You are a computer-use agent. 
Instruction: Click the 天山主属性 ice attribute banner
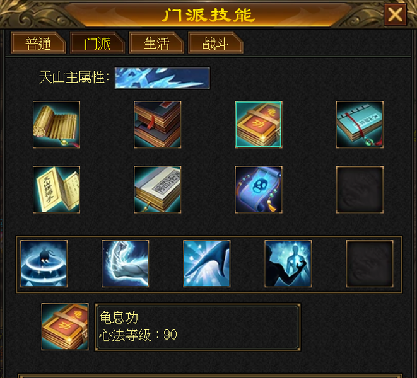click(x=162, y=78)
